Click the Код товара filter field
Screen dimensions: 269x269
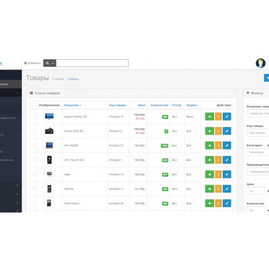point(258,133)
